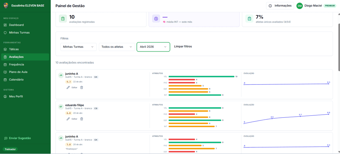The width and height of the screenshot is (340, 154).
Task: Click the Plano de Aula book icon
Action: tap(5, 72)
